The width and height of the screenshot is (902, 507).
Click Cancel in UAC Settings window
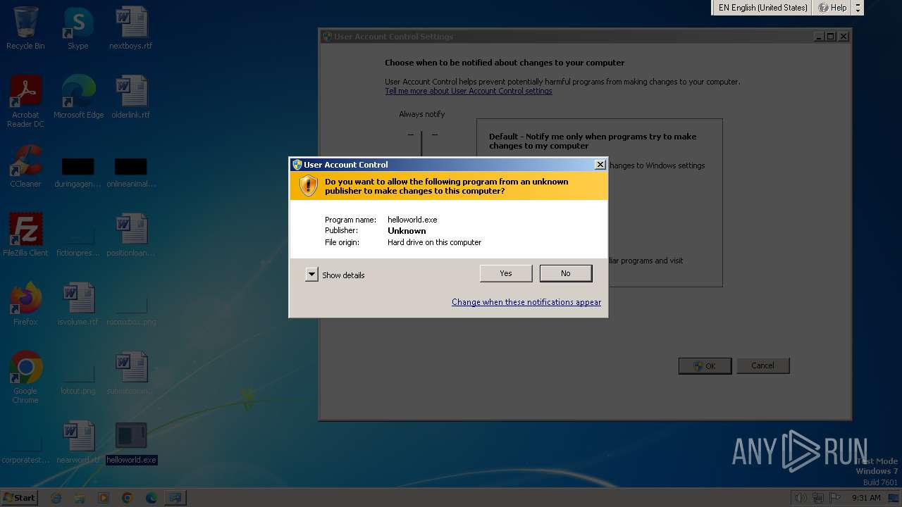[x=762, y=365]
